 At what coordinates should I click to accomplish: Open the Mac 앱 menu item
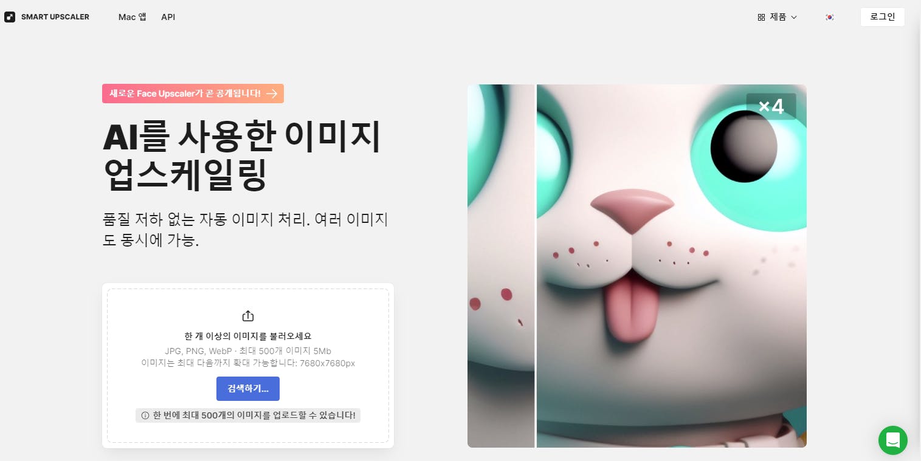[x=133, y=17]
